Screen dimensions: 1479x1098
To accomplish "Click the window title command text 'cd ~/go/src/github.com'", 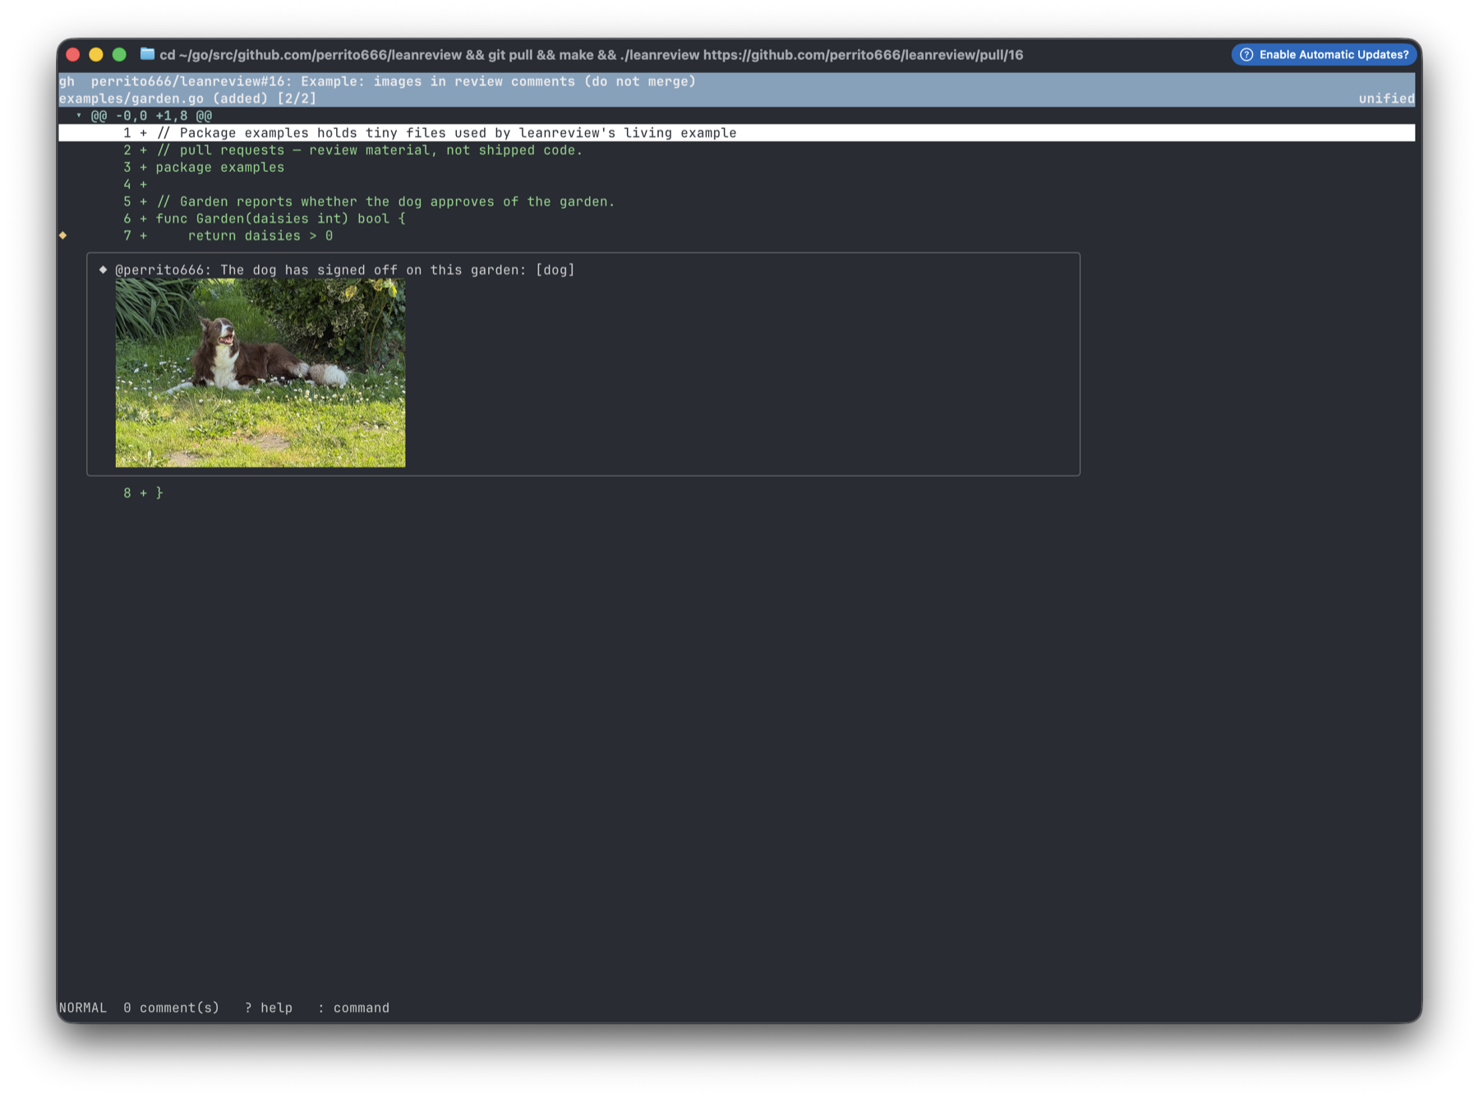I will (x=592, y=55).
